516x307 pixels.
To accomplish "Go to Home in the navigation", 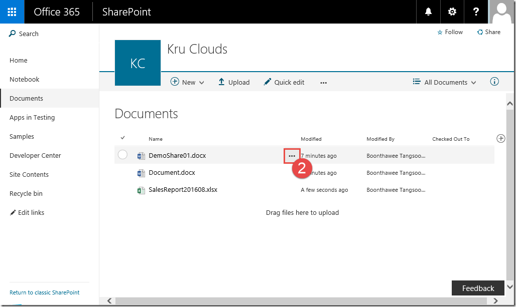I will [19, 61].
